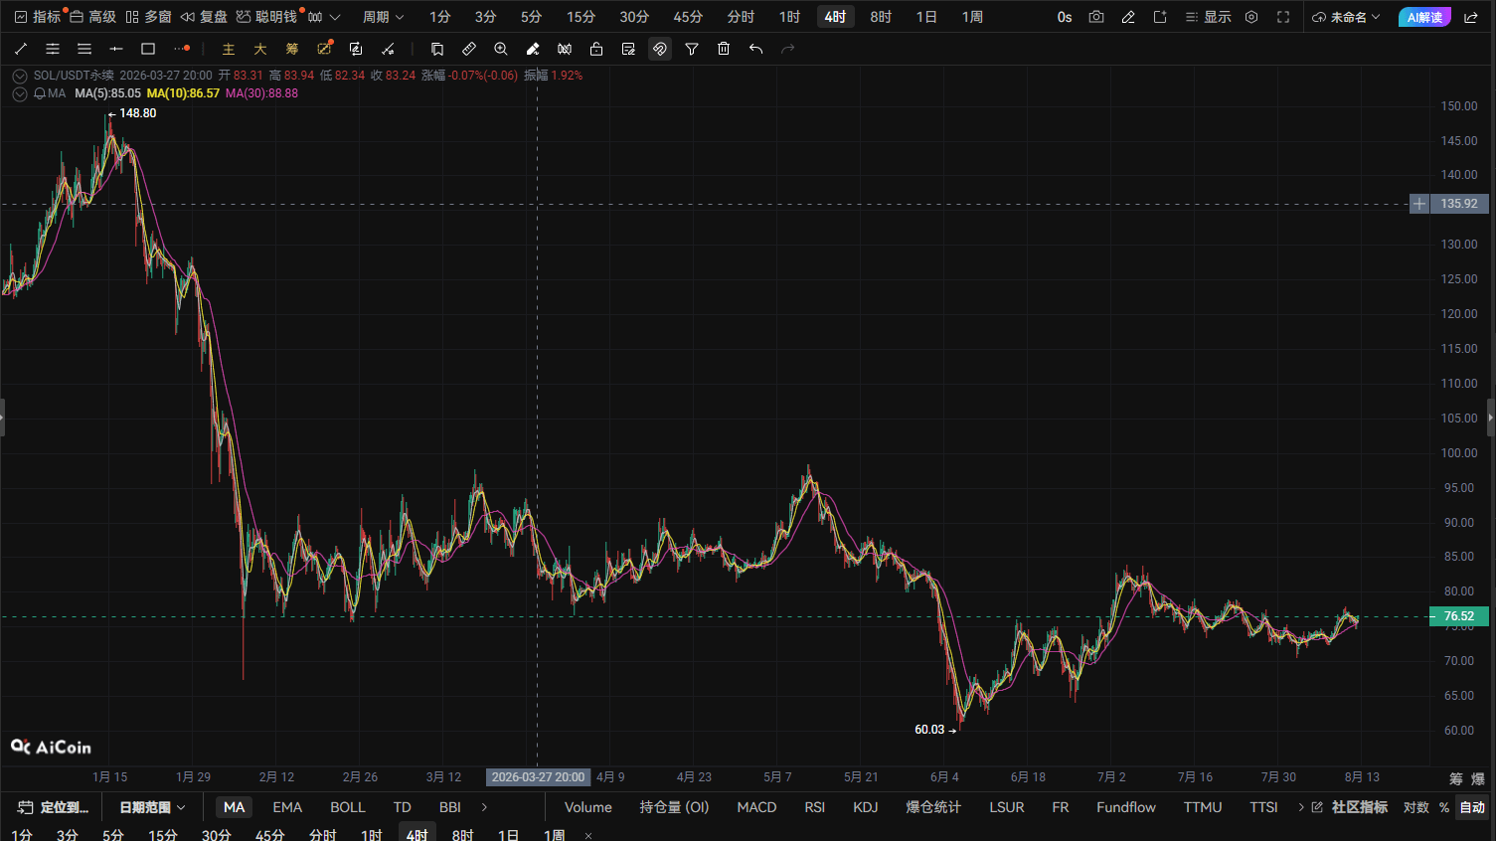Click the pencil edit icon in top bar
Viewport: 1496px width, 841px height.
(x=1128, y=17)
